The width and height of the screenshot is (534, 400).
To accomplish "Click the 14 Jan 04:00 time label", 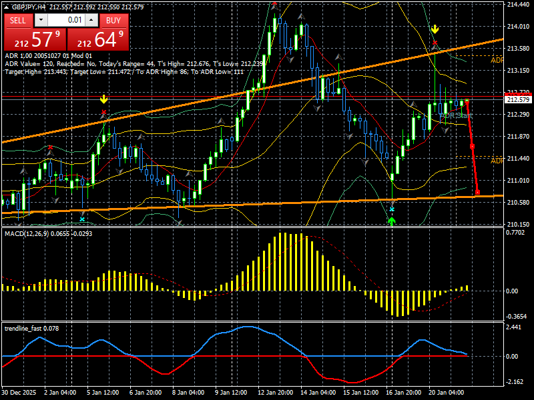I will [318, 393].
